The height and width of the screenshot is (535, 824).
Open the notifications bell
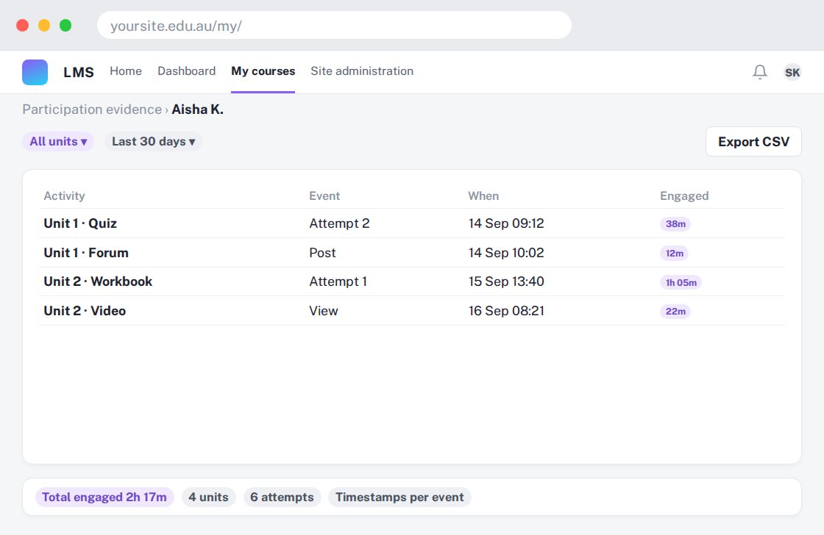pyautogui.click(x=760, y=71)
